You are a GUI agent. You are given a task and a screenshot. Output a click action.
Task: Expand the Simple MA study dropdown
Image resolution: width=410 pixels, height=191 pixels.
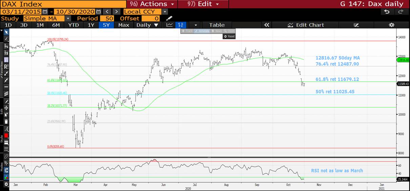coord(68,18)
